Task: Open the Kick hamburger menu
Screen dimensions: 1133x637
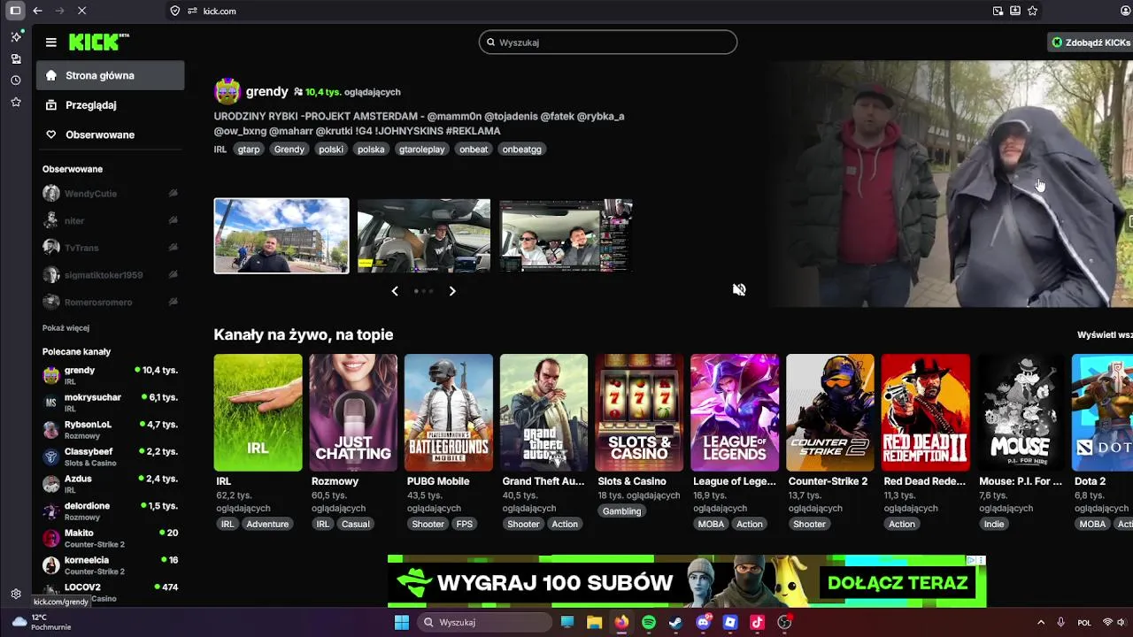Action: (51, 42)
